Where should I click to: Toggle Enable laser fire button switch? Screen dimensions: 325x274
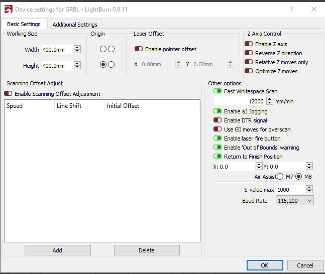pyautogui.click(x=218, y=138)
